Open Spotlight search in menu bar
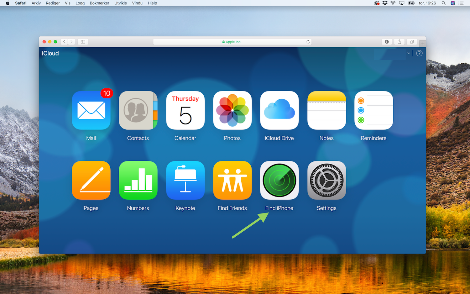Viewport: 470px width, 294px height. pos(444,3)
